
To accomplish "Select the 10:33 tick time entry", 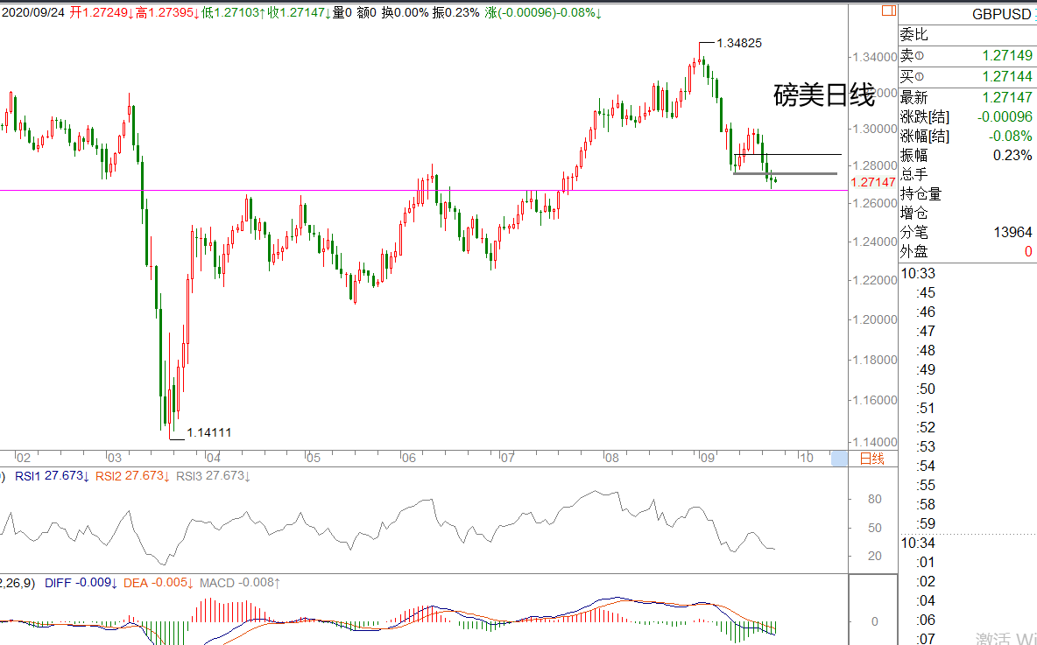I will 918,274.
